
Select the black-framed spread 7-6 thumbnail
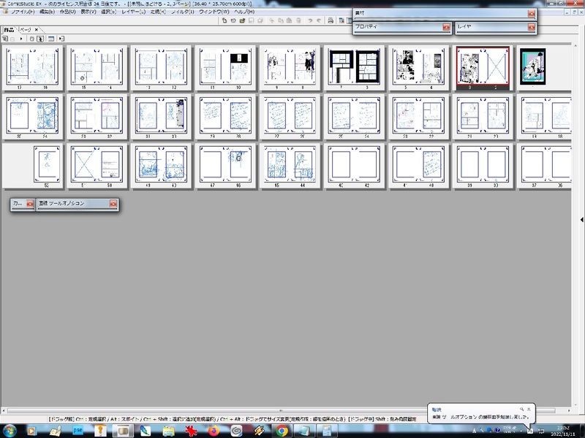point(354,68)
